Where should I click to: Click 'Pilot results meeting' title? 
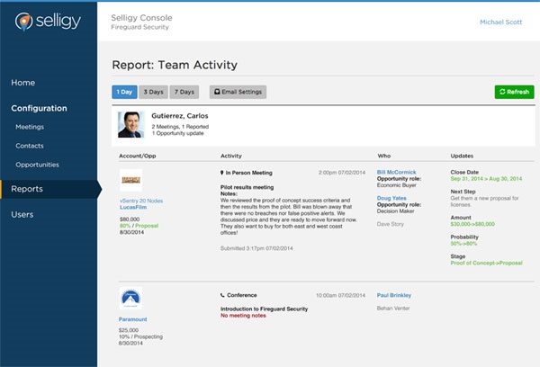pyautogui.click(x=247, y=188)
